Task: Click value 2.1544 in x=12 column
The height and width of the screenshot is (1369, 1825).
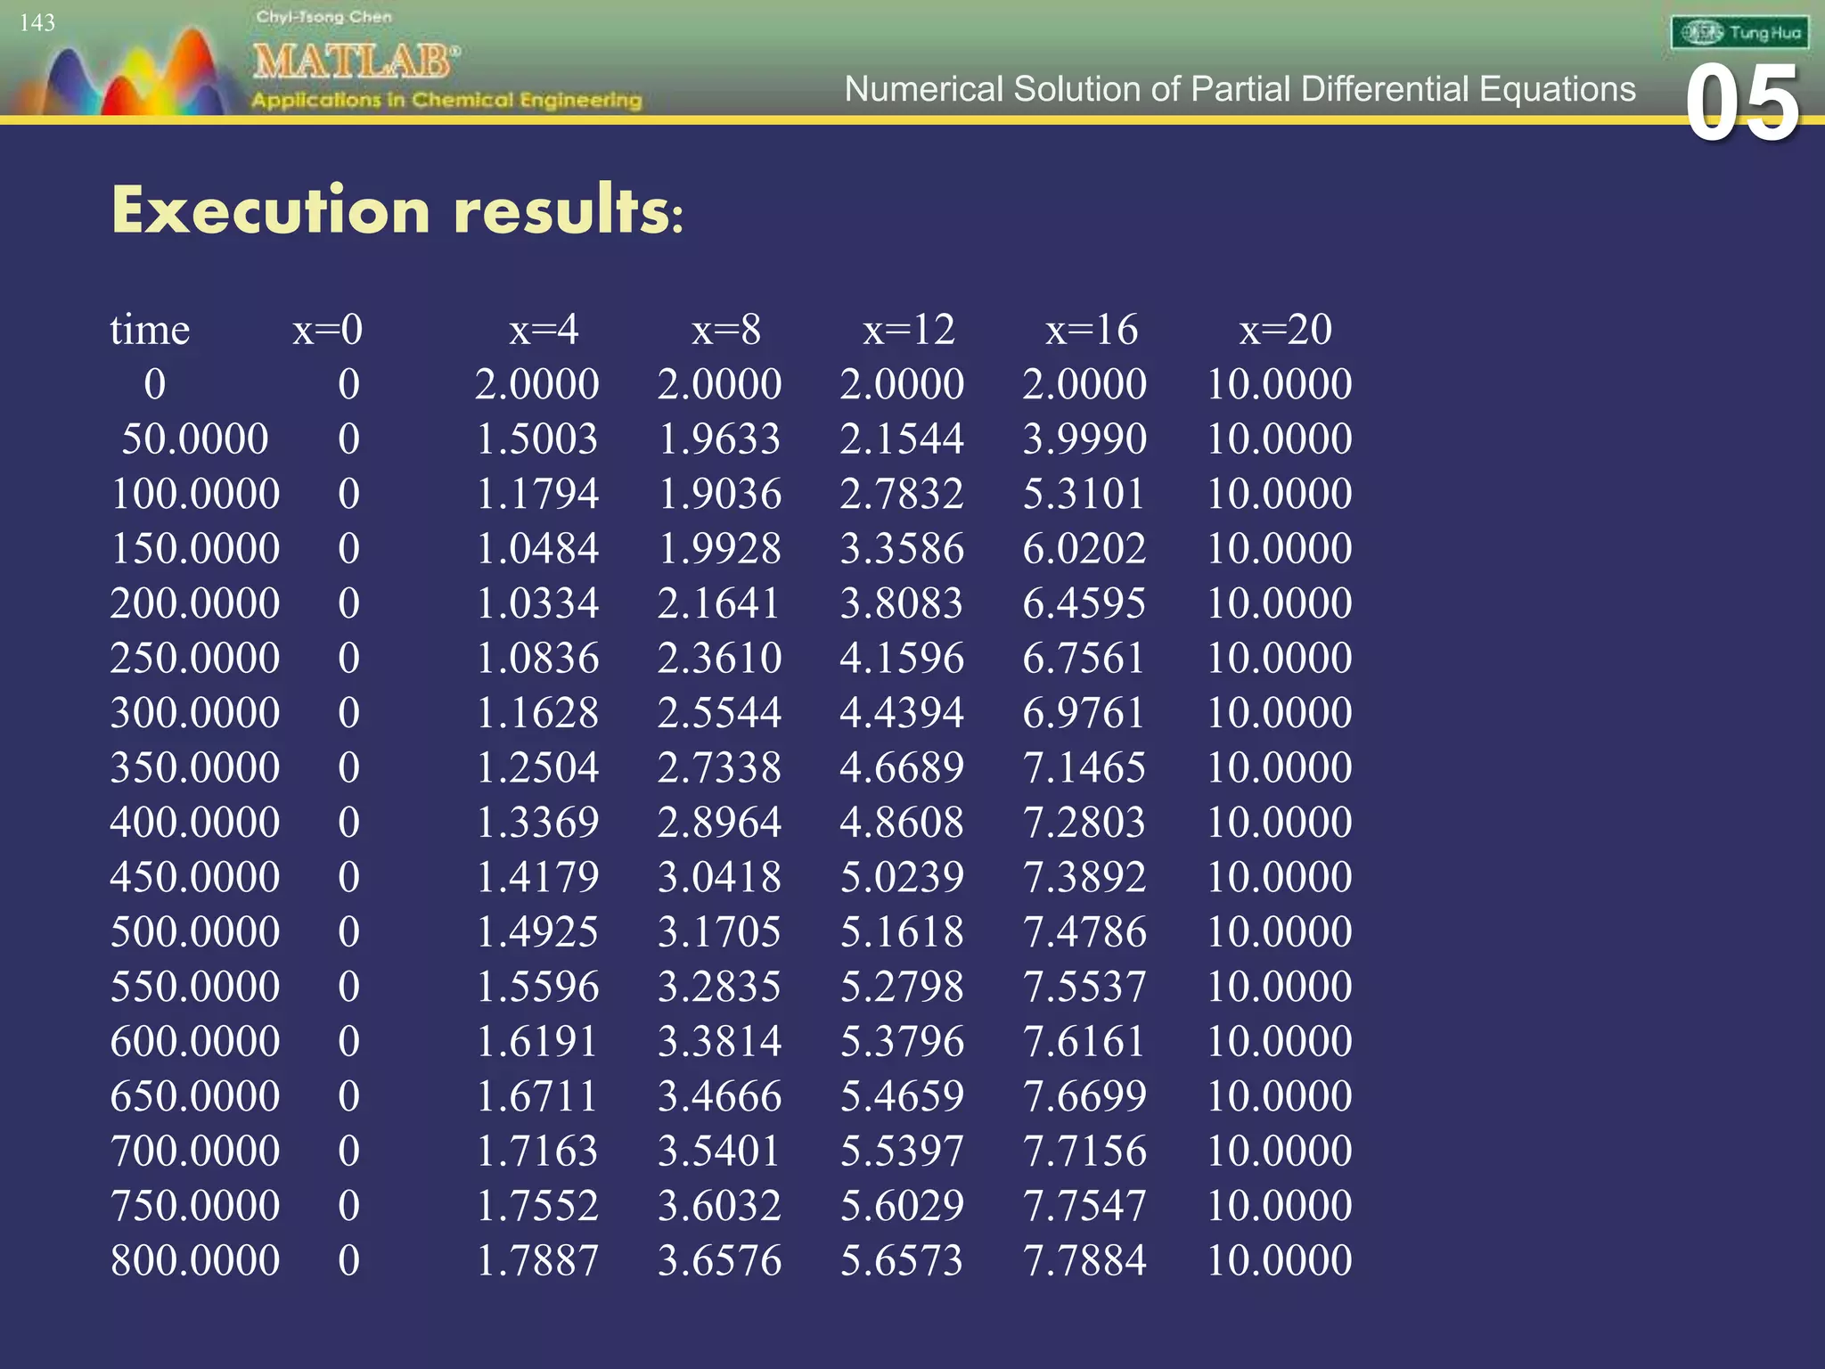Action: pyautogui.click(x=902, y=439)
